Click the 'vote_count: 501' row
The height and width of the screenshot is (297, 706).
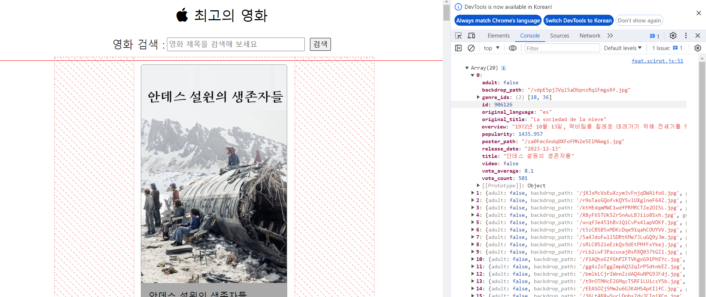click(x=504, y=178)
